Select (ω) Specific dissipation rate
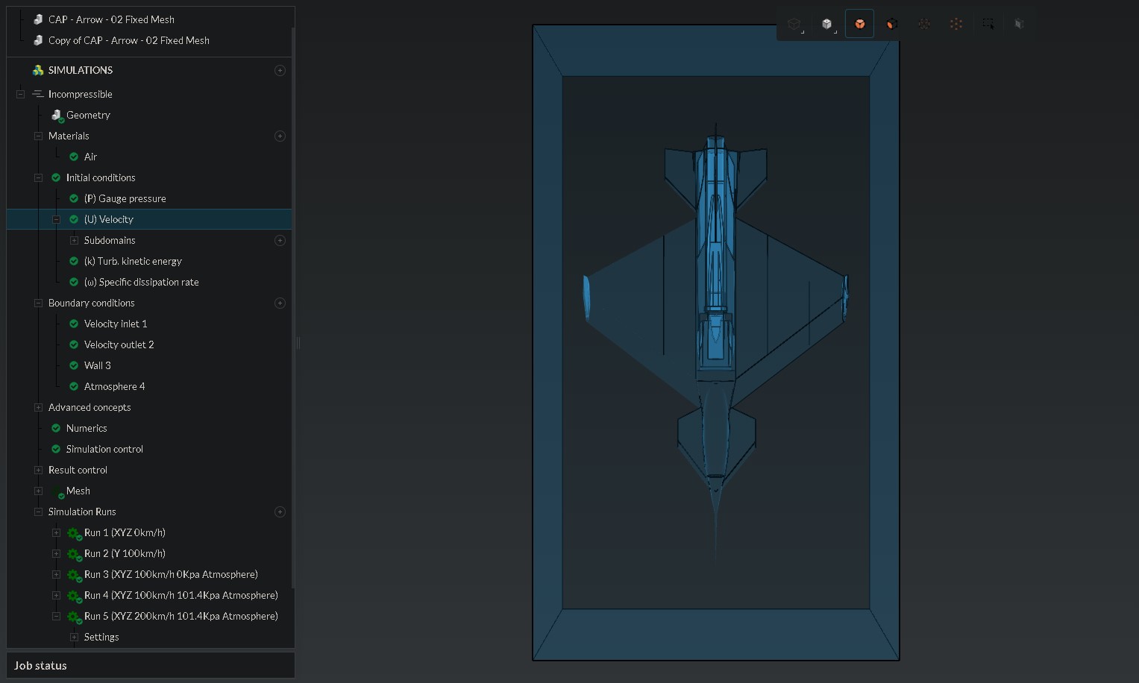The height and width of the screenshot is (683, 1139). 141,282
